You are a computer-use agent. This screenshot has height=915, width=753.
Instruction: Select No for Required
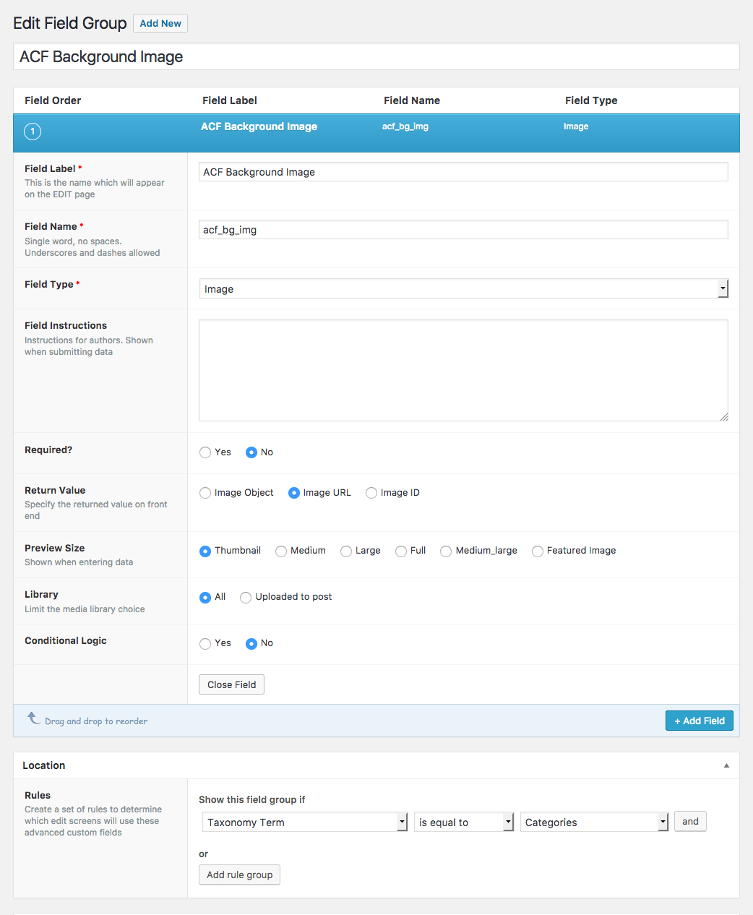pyautogui.click(x=251, y=452)
